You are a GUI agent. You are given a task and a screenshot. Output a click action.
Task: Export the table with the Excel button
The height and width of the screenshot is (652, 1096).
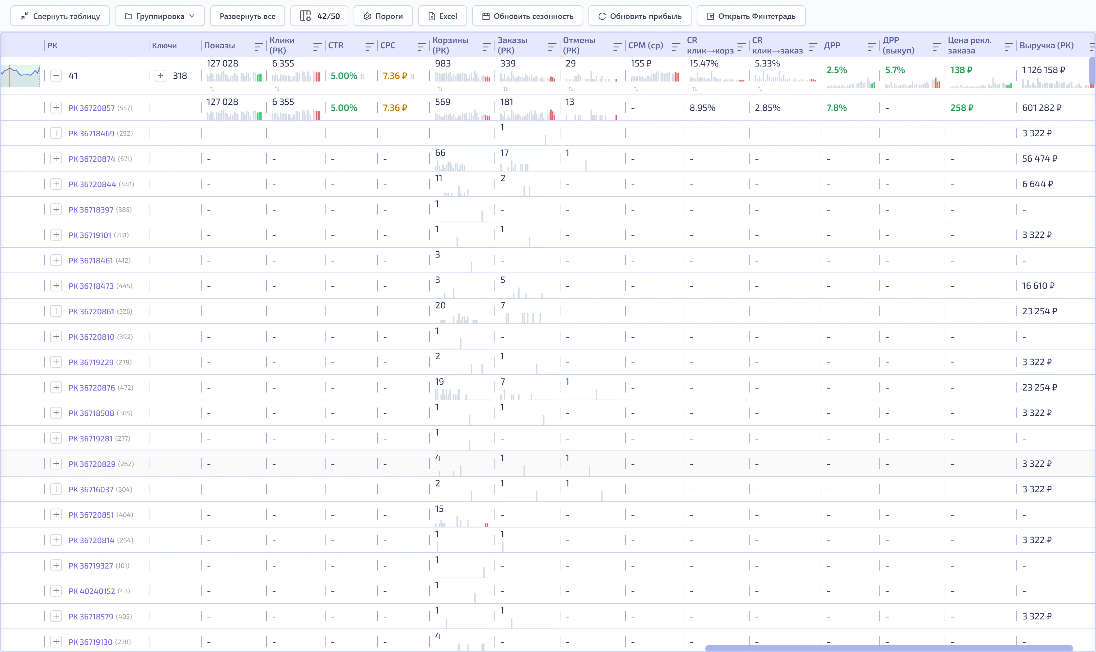tap(442, 16)
